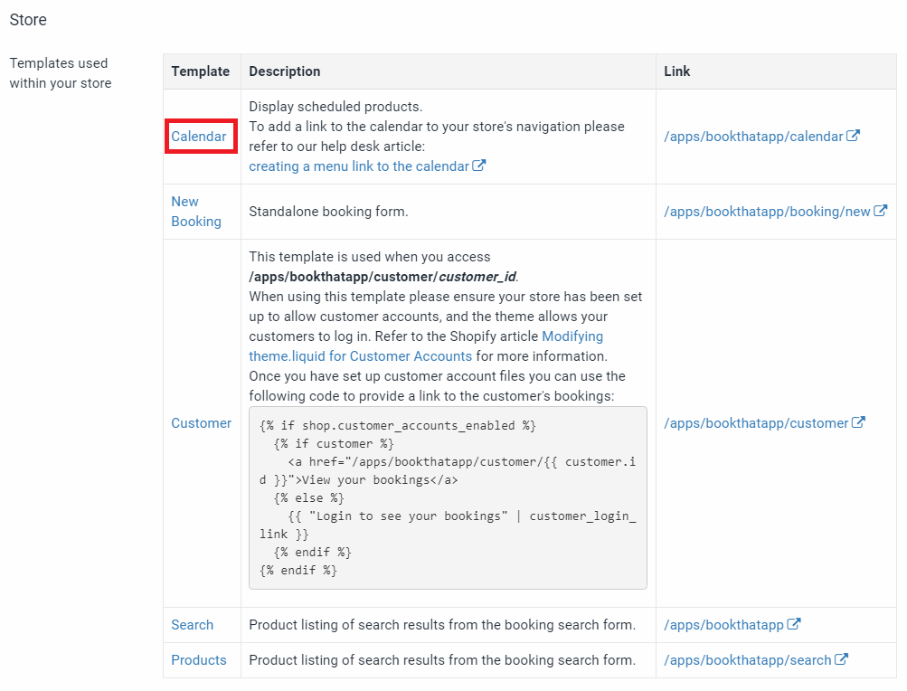This screenshot has width=907, height=691.
Task: Click external icon after calendar help article link
Action: tap(479, 166)
